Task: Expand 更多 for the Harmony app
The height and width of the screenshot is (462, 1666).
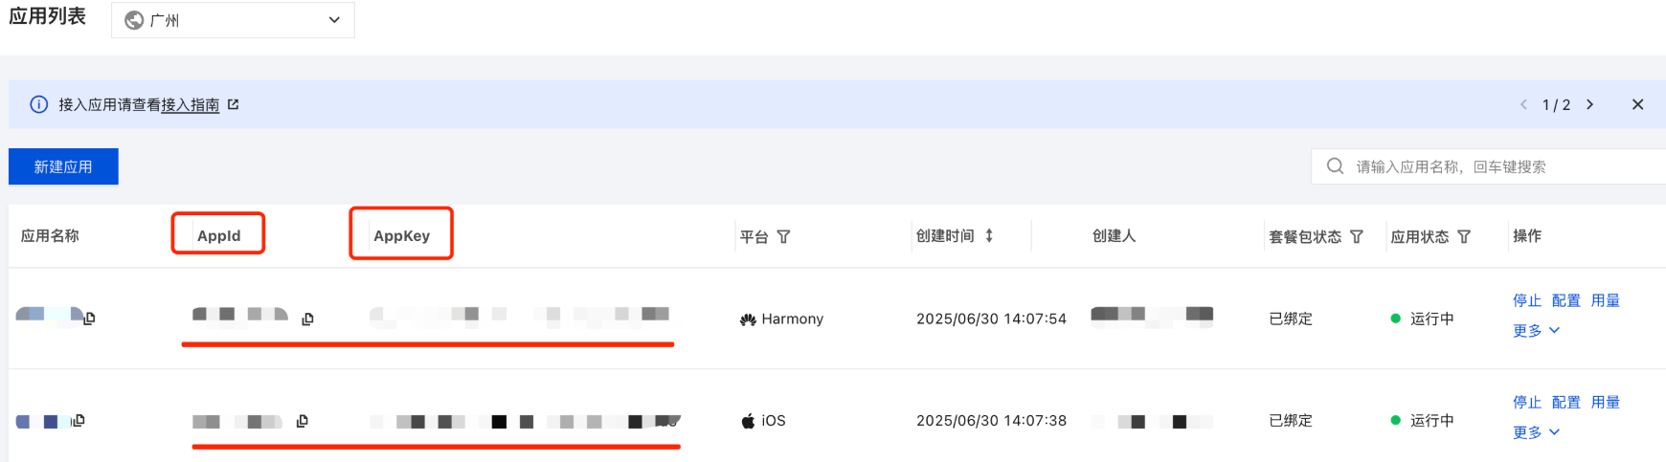Action: [1536, 330]
